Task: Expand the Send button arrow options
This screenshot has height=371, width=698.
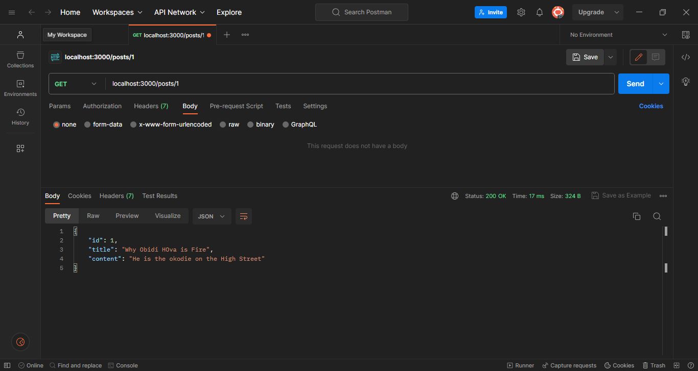Action: point(661,84)
